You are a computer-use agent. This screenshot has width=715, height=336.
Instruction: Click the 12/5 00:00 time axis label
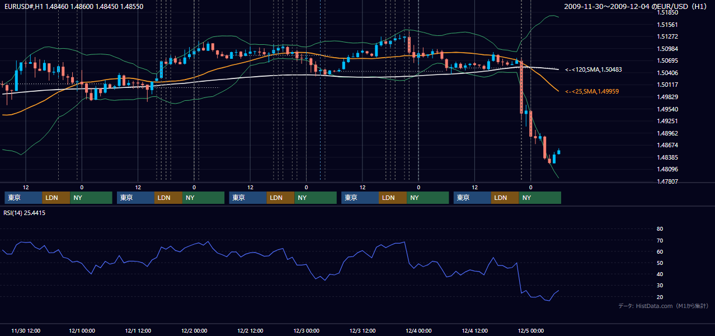click(530, 330)
